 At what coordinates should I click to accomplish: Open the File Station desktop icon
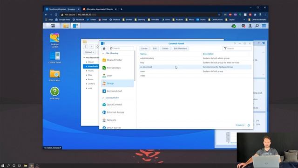pyautogui.click(x=54, y=76)
